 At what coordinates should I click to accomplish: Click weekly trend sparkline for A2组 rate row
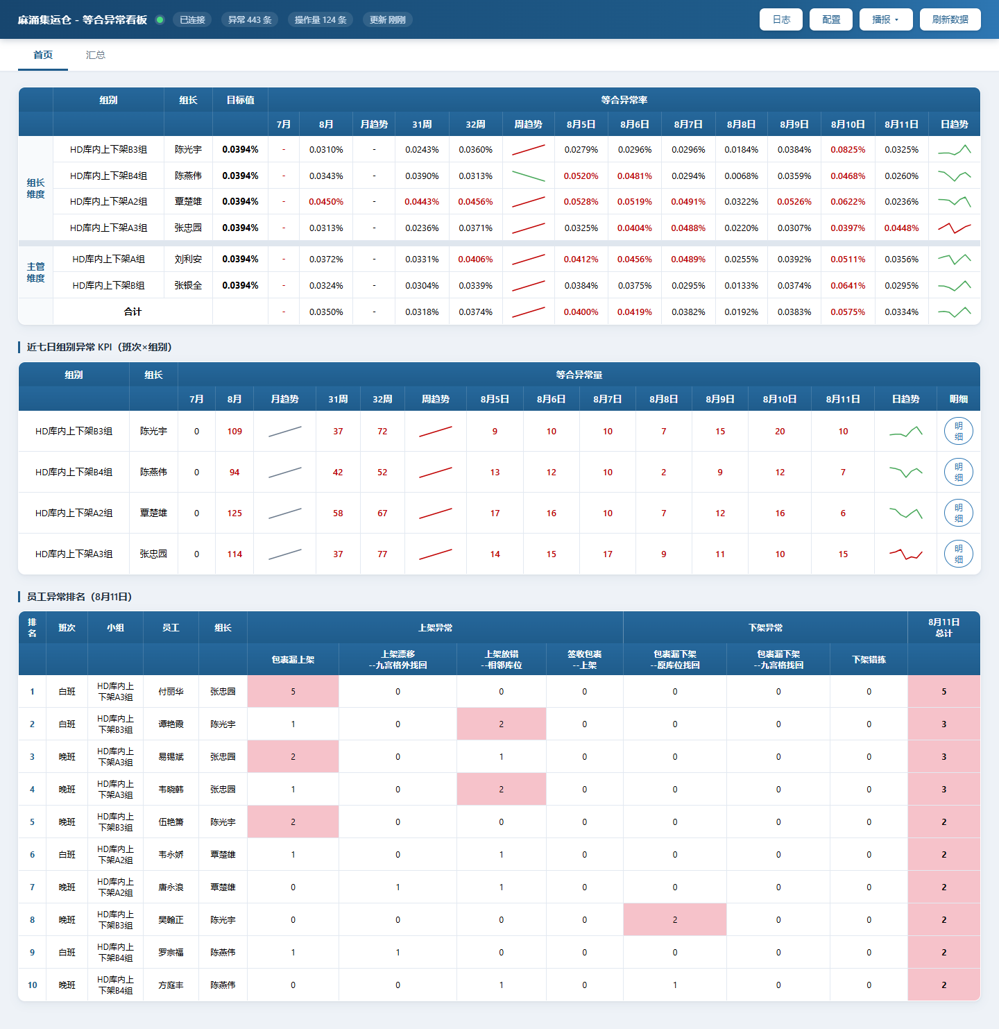pyautogui.click(x=529, y=201)
